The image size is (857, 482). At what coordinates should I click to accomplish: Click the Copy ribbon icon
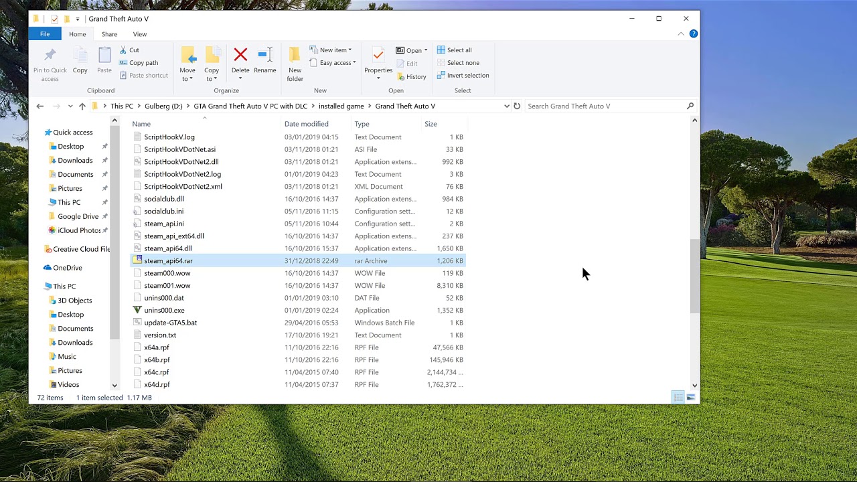[80, 56]
